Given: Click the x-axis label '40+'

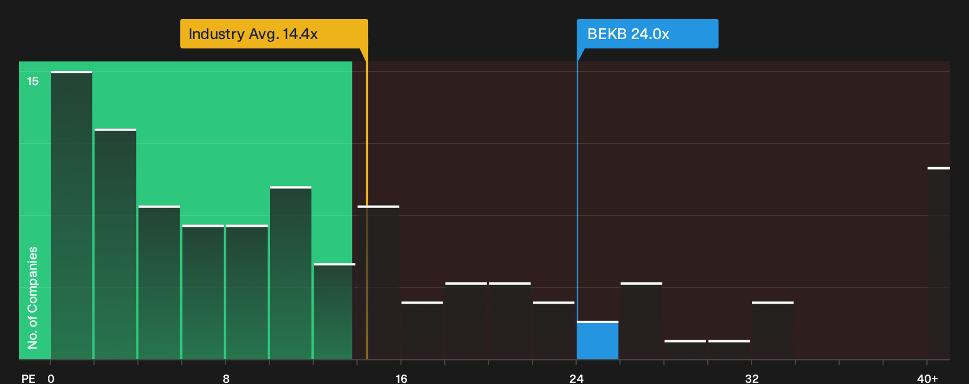Looking at the screenshot, I should click(x=927, y=379).
